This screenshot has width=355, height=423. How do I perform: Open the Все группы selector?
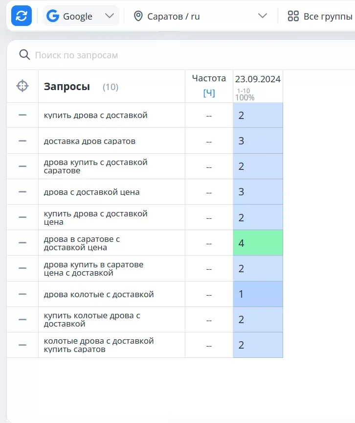pyautogui.click(x=320, y=16)
